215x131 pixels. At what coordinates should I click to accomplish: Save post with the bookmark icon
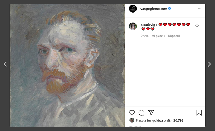199,113
